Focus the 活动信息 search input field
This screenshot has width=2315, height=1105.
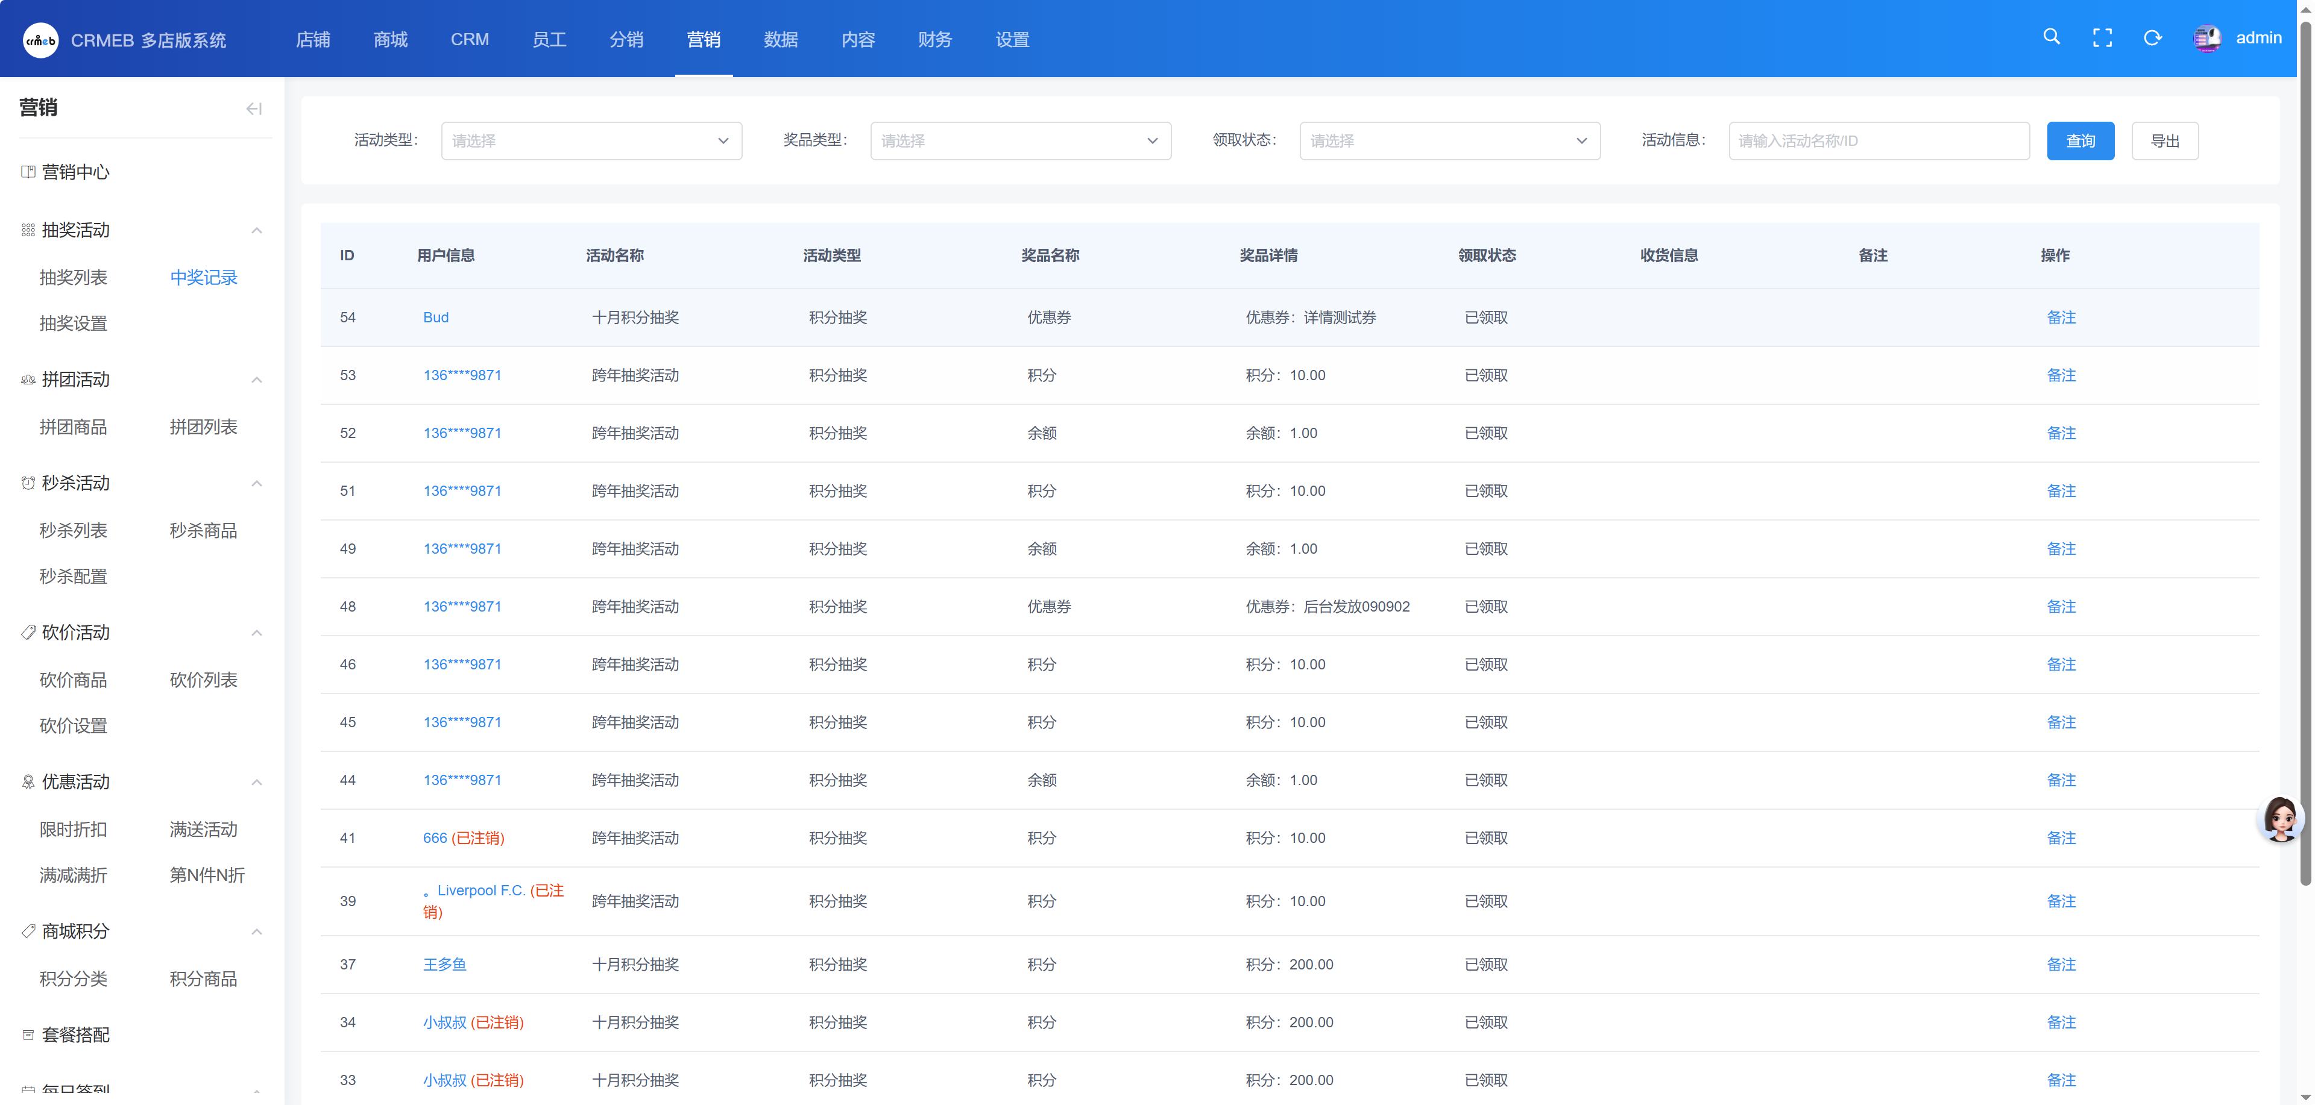1879,141
